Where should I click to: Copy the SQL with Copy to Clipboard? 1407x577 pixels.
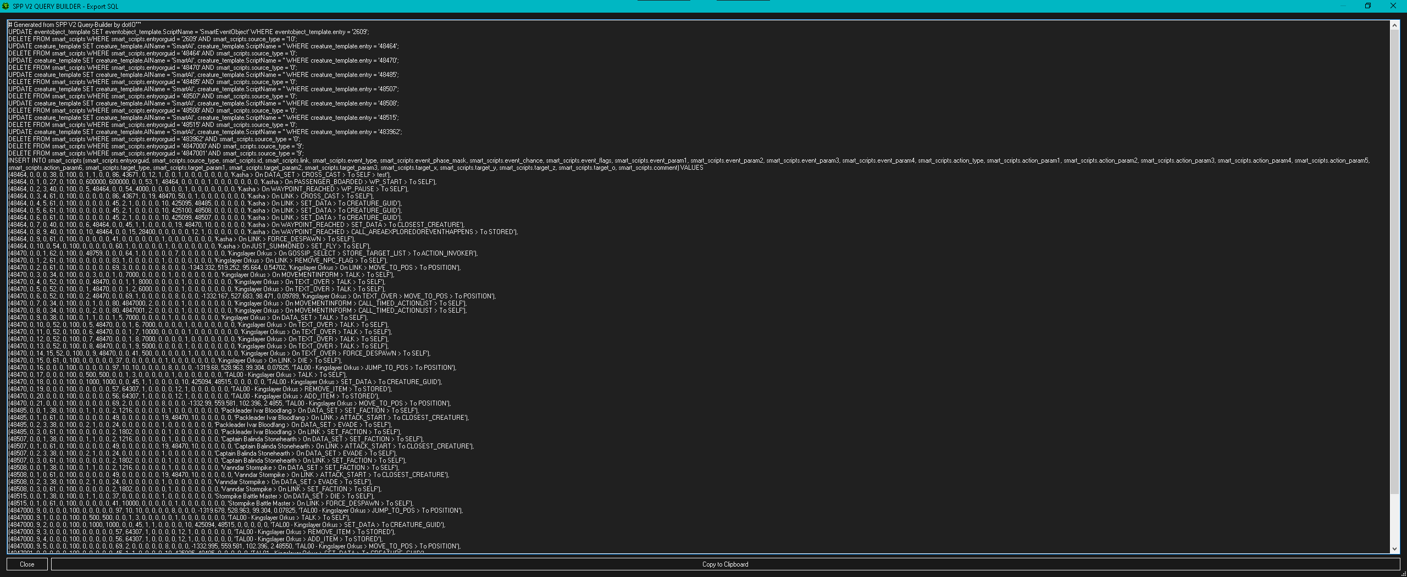point(725,564)
